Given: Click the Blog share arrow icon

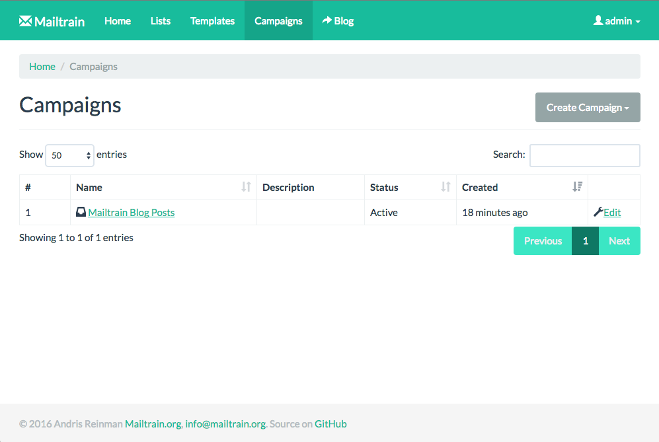Looking at the screenshot, I should (x=327, y=20).
